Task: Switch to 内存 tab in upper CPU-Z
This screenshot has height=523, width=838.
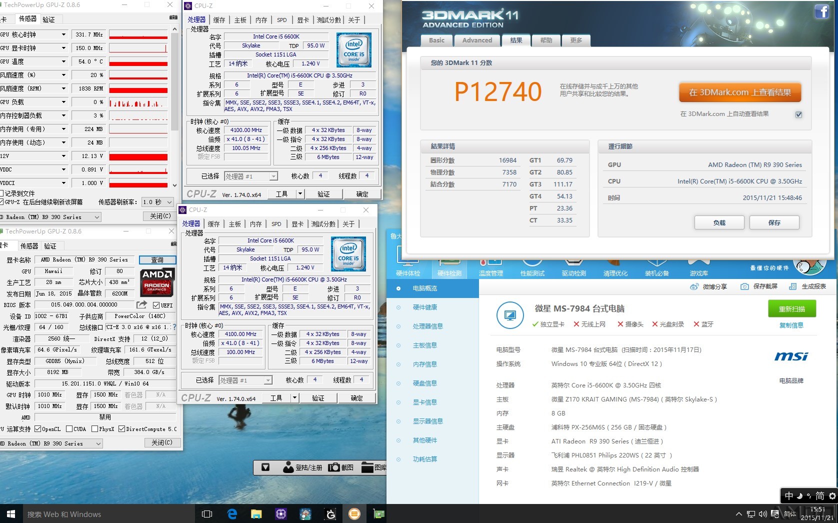Action: point(261,20)
